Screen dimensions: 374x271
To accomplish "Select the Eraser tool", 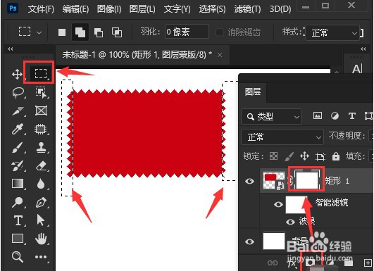I will click(42, 165).
